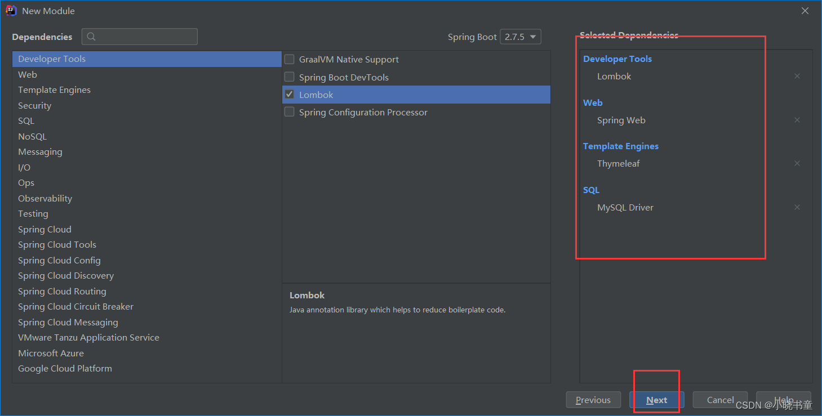Screen dimensions: 822x416
Task: Click the IntelliJ logo in title bar
Action: (x=11, y=11)
